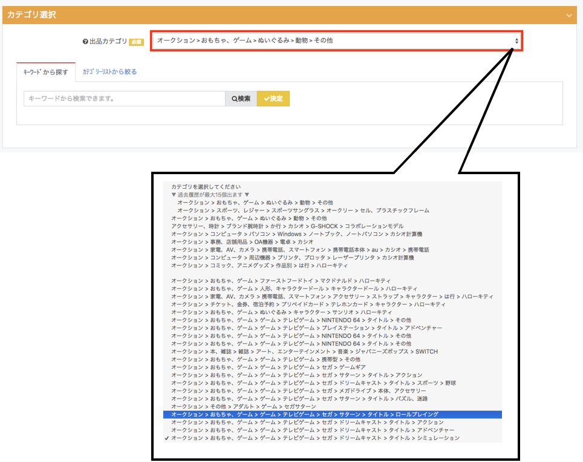Pick the レーザープリンタ カシオ計算機 category
The height and width of the screenshot is (462, 583).
[292, 258]
